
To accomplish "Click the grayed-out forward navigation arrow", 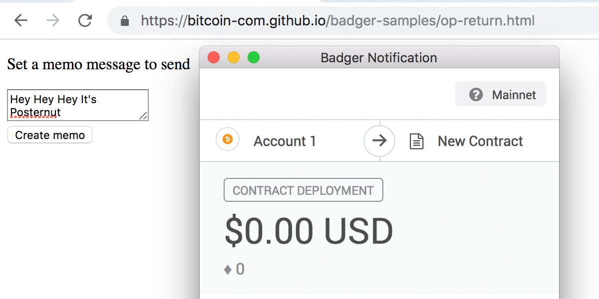I will click(51, 20).
